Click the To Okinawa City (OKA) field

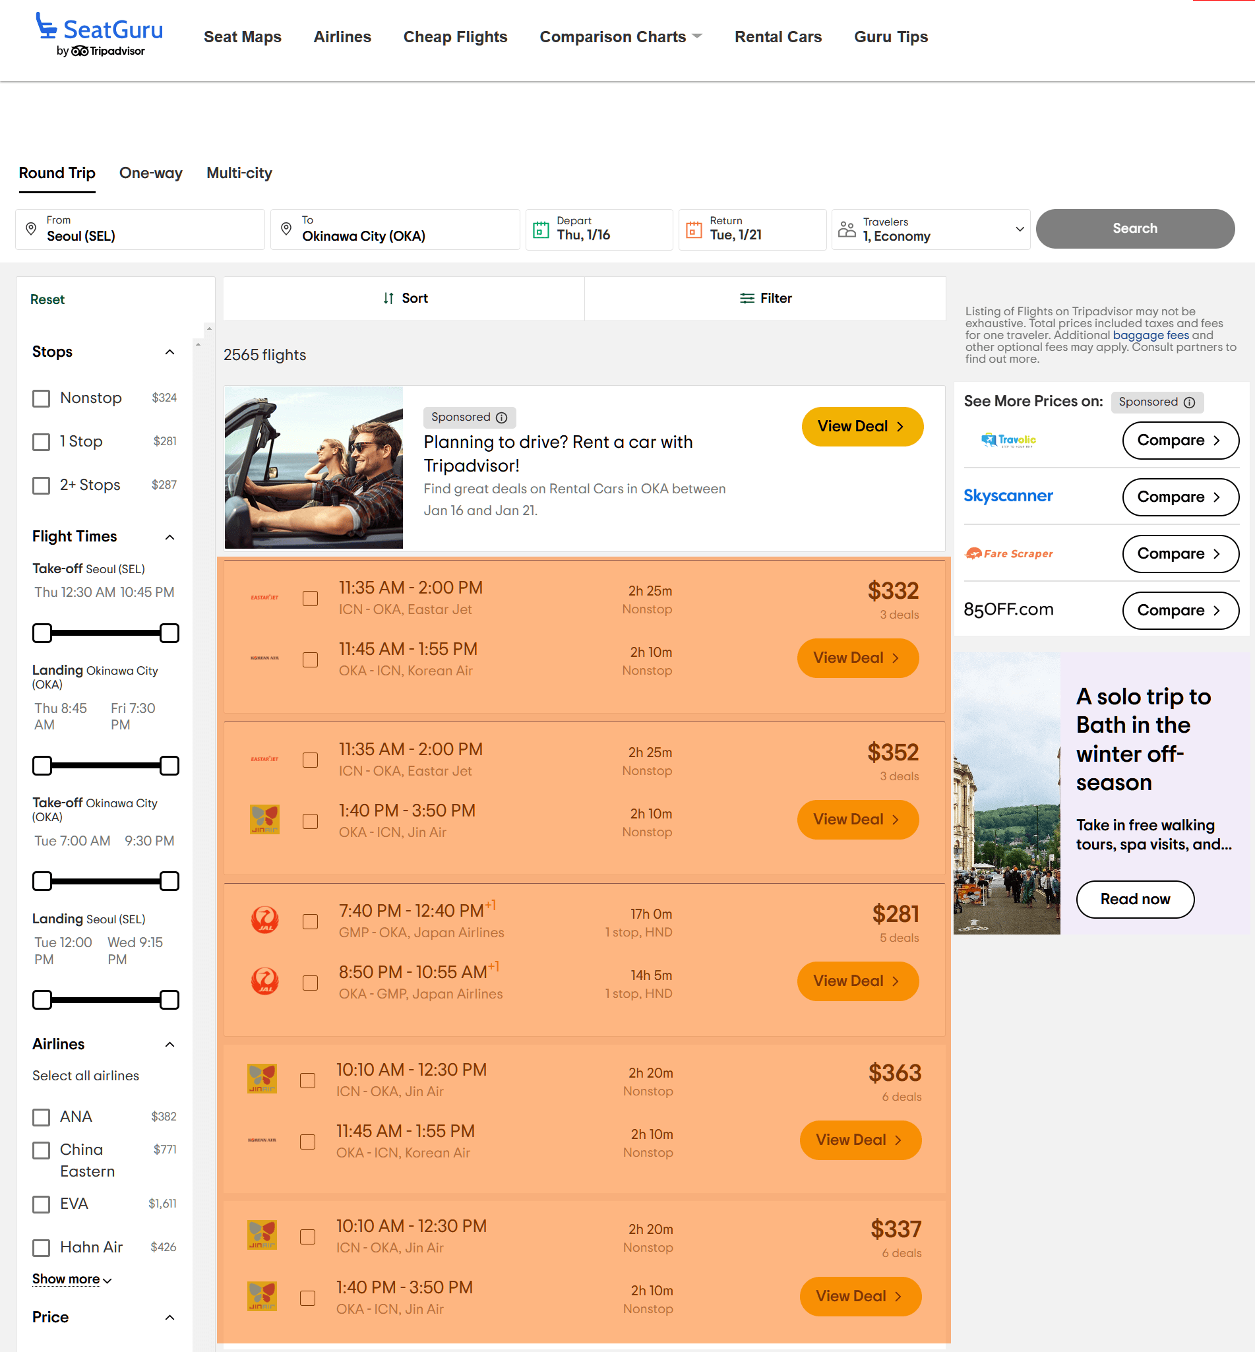click(x=394, y=230)
